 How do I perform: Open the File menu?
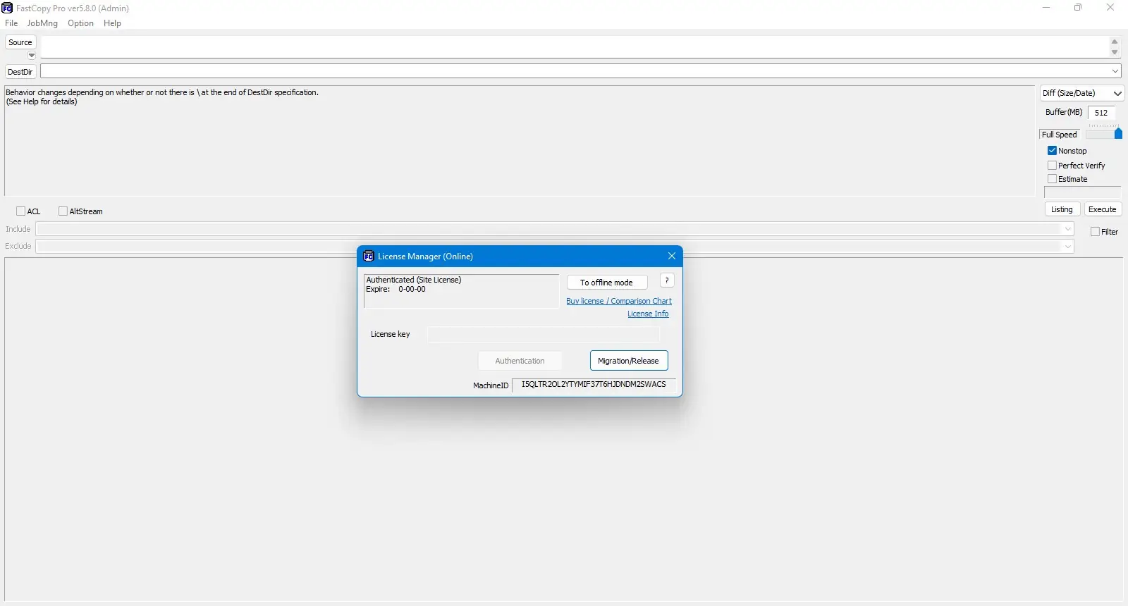tap(11, 23)
